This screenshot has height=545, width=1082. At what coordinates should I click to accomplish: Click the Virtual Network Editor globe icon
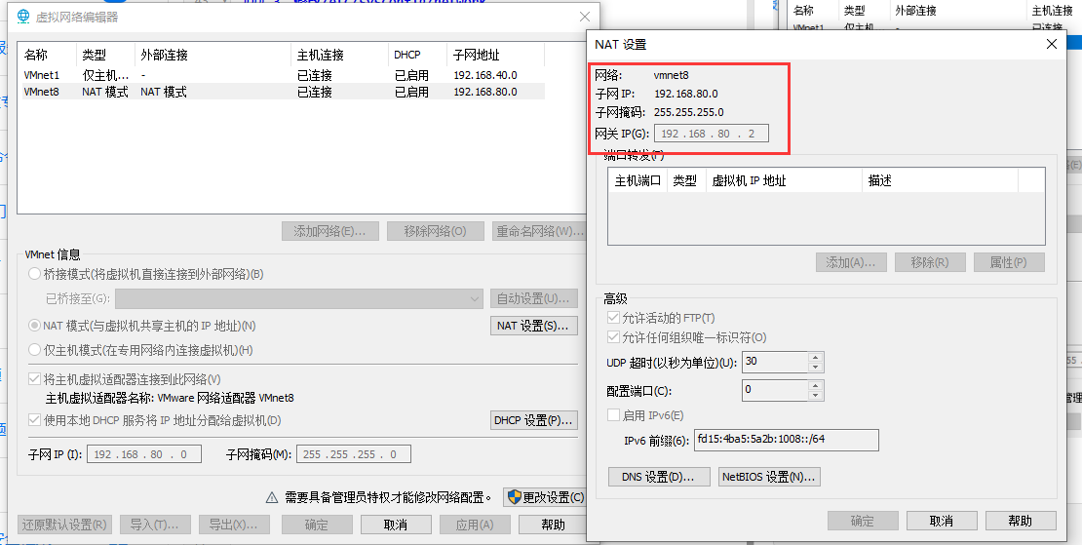tap(23, 17)
